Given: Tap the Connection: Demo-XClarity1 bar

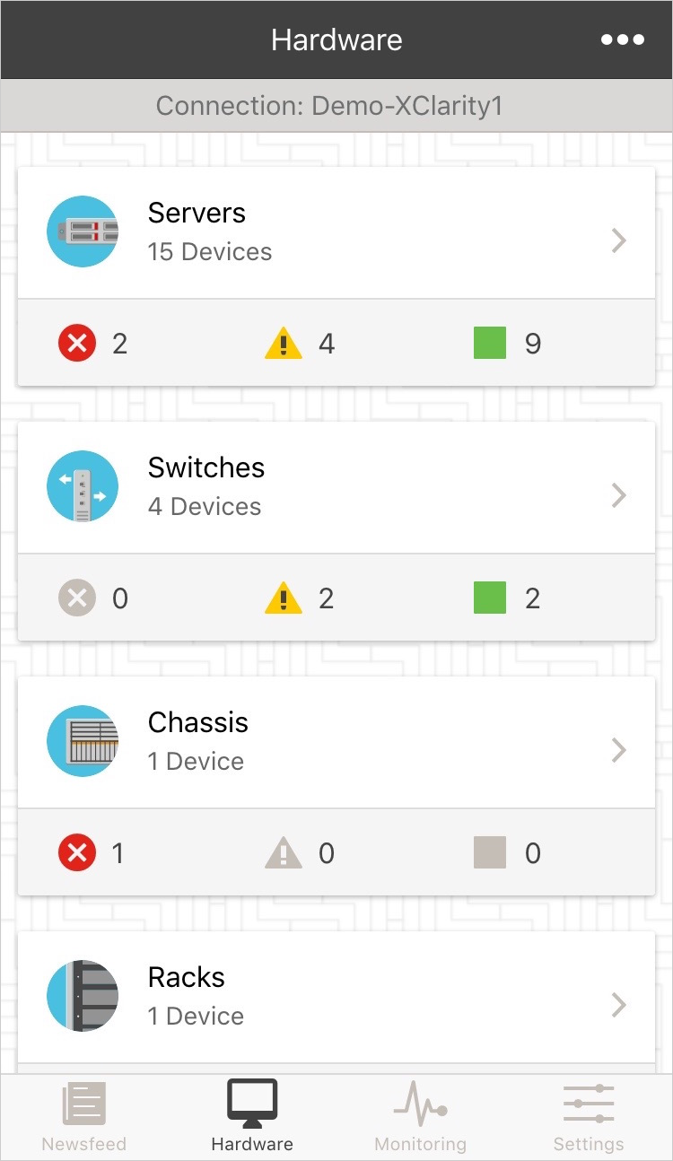Looking at the screenshot, I should [336, 106].
